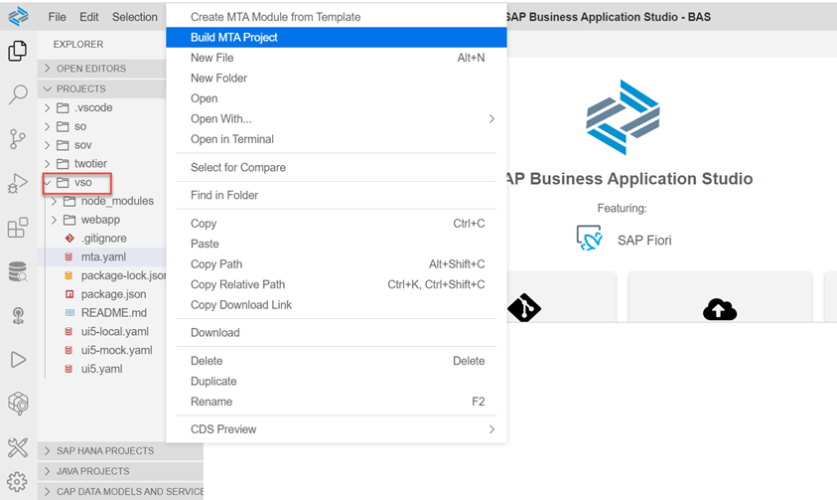Open the settings gear icon
Screen dimensions: 837x500
(x=18, y=482)
